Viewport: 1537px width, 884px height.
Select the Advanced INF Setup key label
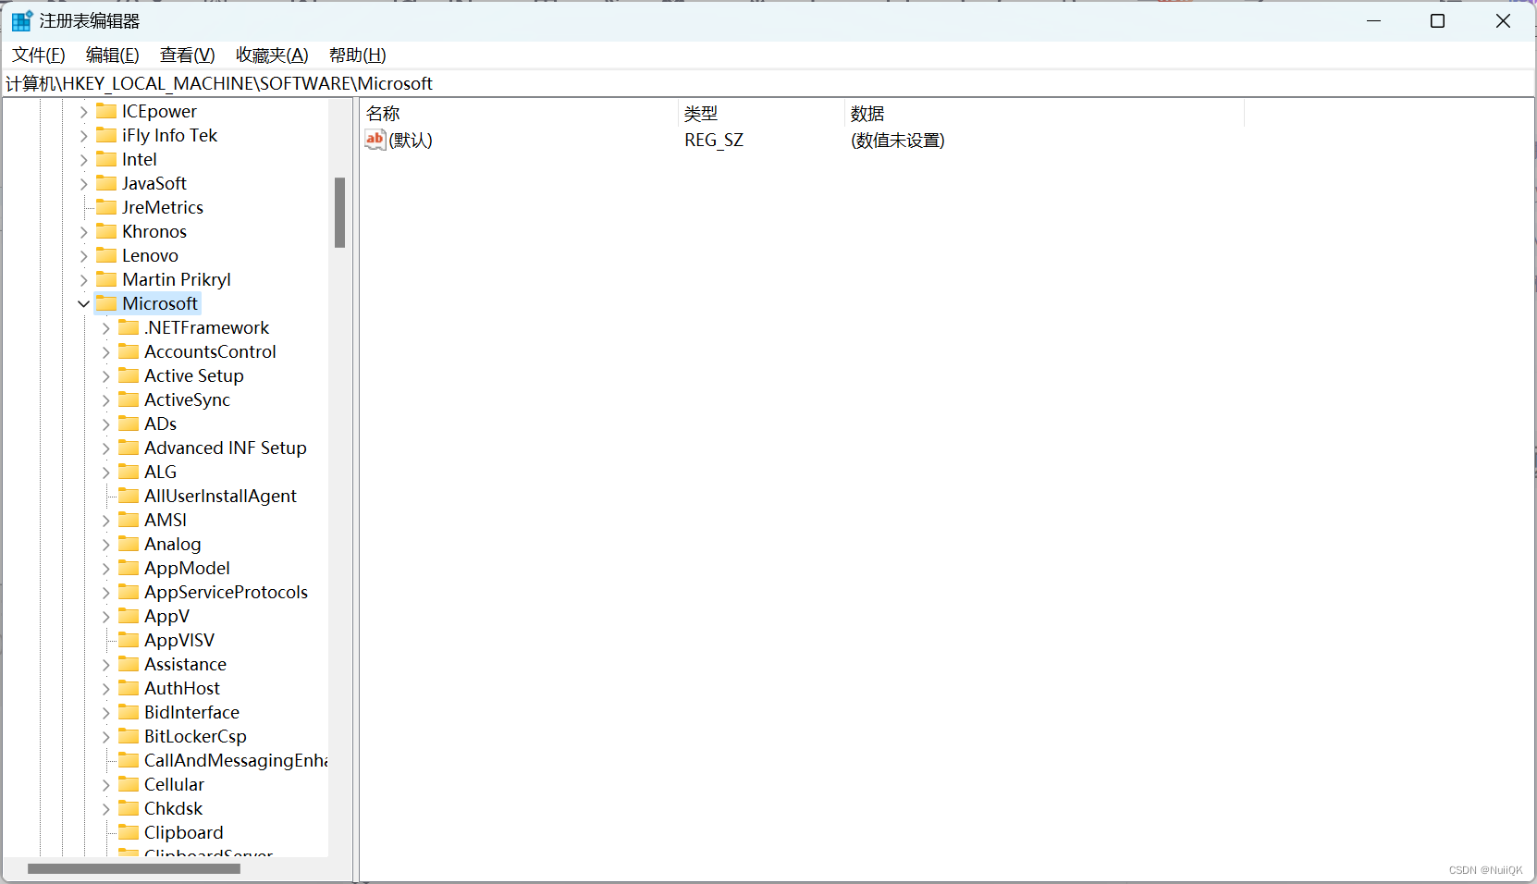pos(226,448)
